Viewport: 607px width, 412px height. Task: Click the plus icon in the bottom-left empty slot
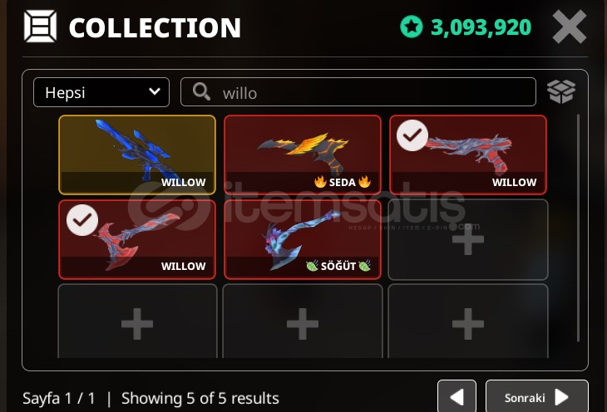coord(137,324)
